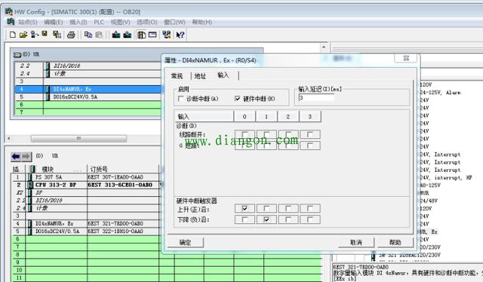Check wire break diagnosis for input 3
This screenshot has height=282, width=483.
click(310, 134)
